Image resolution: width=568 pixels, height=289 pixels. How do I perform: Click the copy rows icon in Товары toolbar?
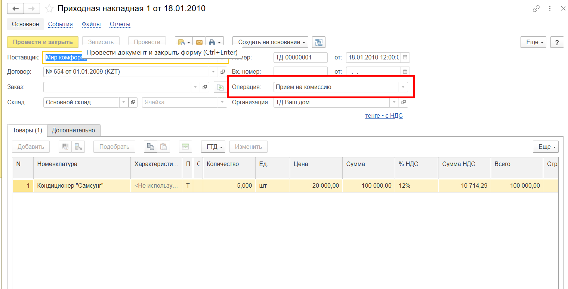click(150, 147)
